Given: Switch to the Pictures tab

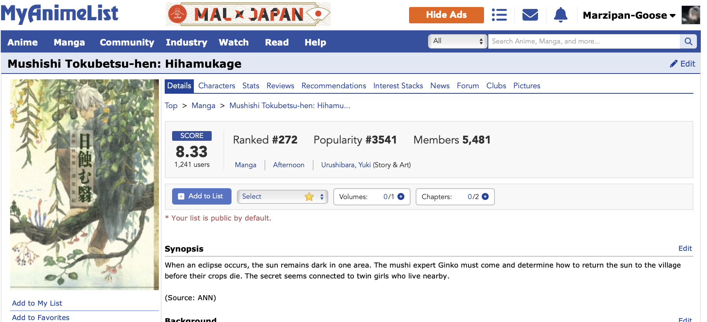Looking at the screenshot, I should click(527, 86).
